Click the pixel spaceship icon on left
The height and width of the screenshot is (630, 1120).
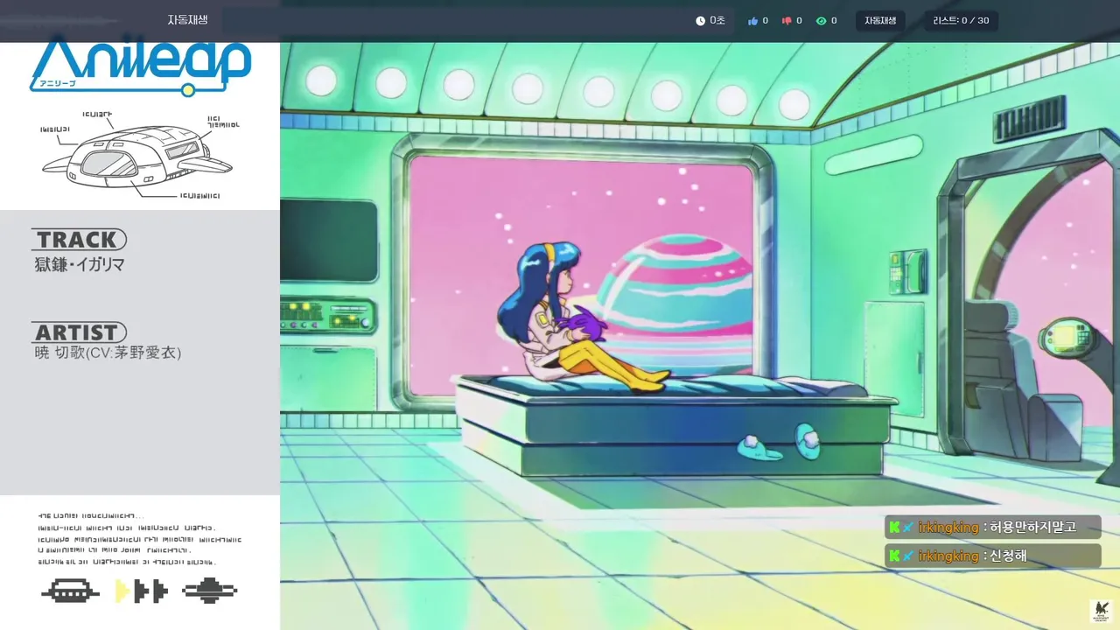[71, 591]
